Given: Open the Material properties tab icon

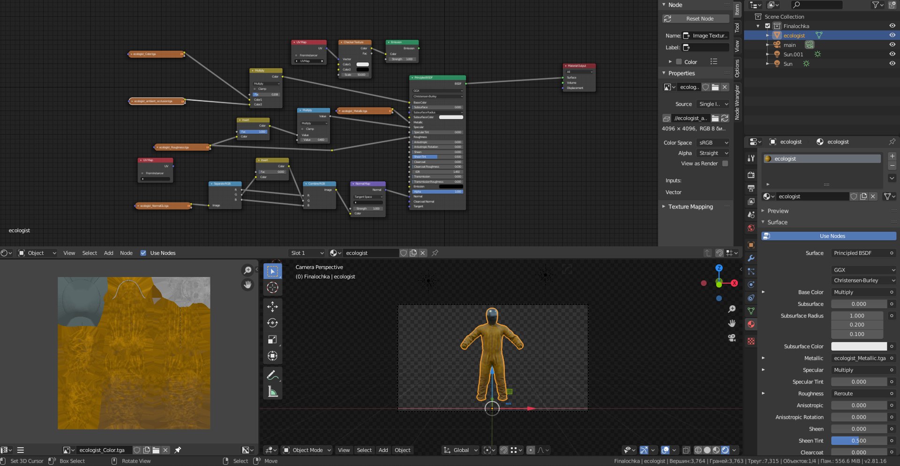Looking at the screenshot, I should click(751, 324).
